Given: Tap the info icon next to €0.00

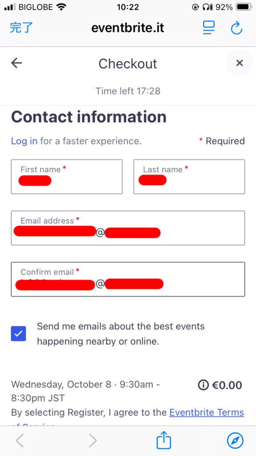Looking at the screenshot, I should pos(203,385).
